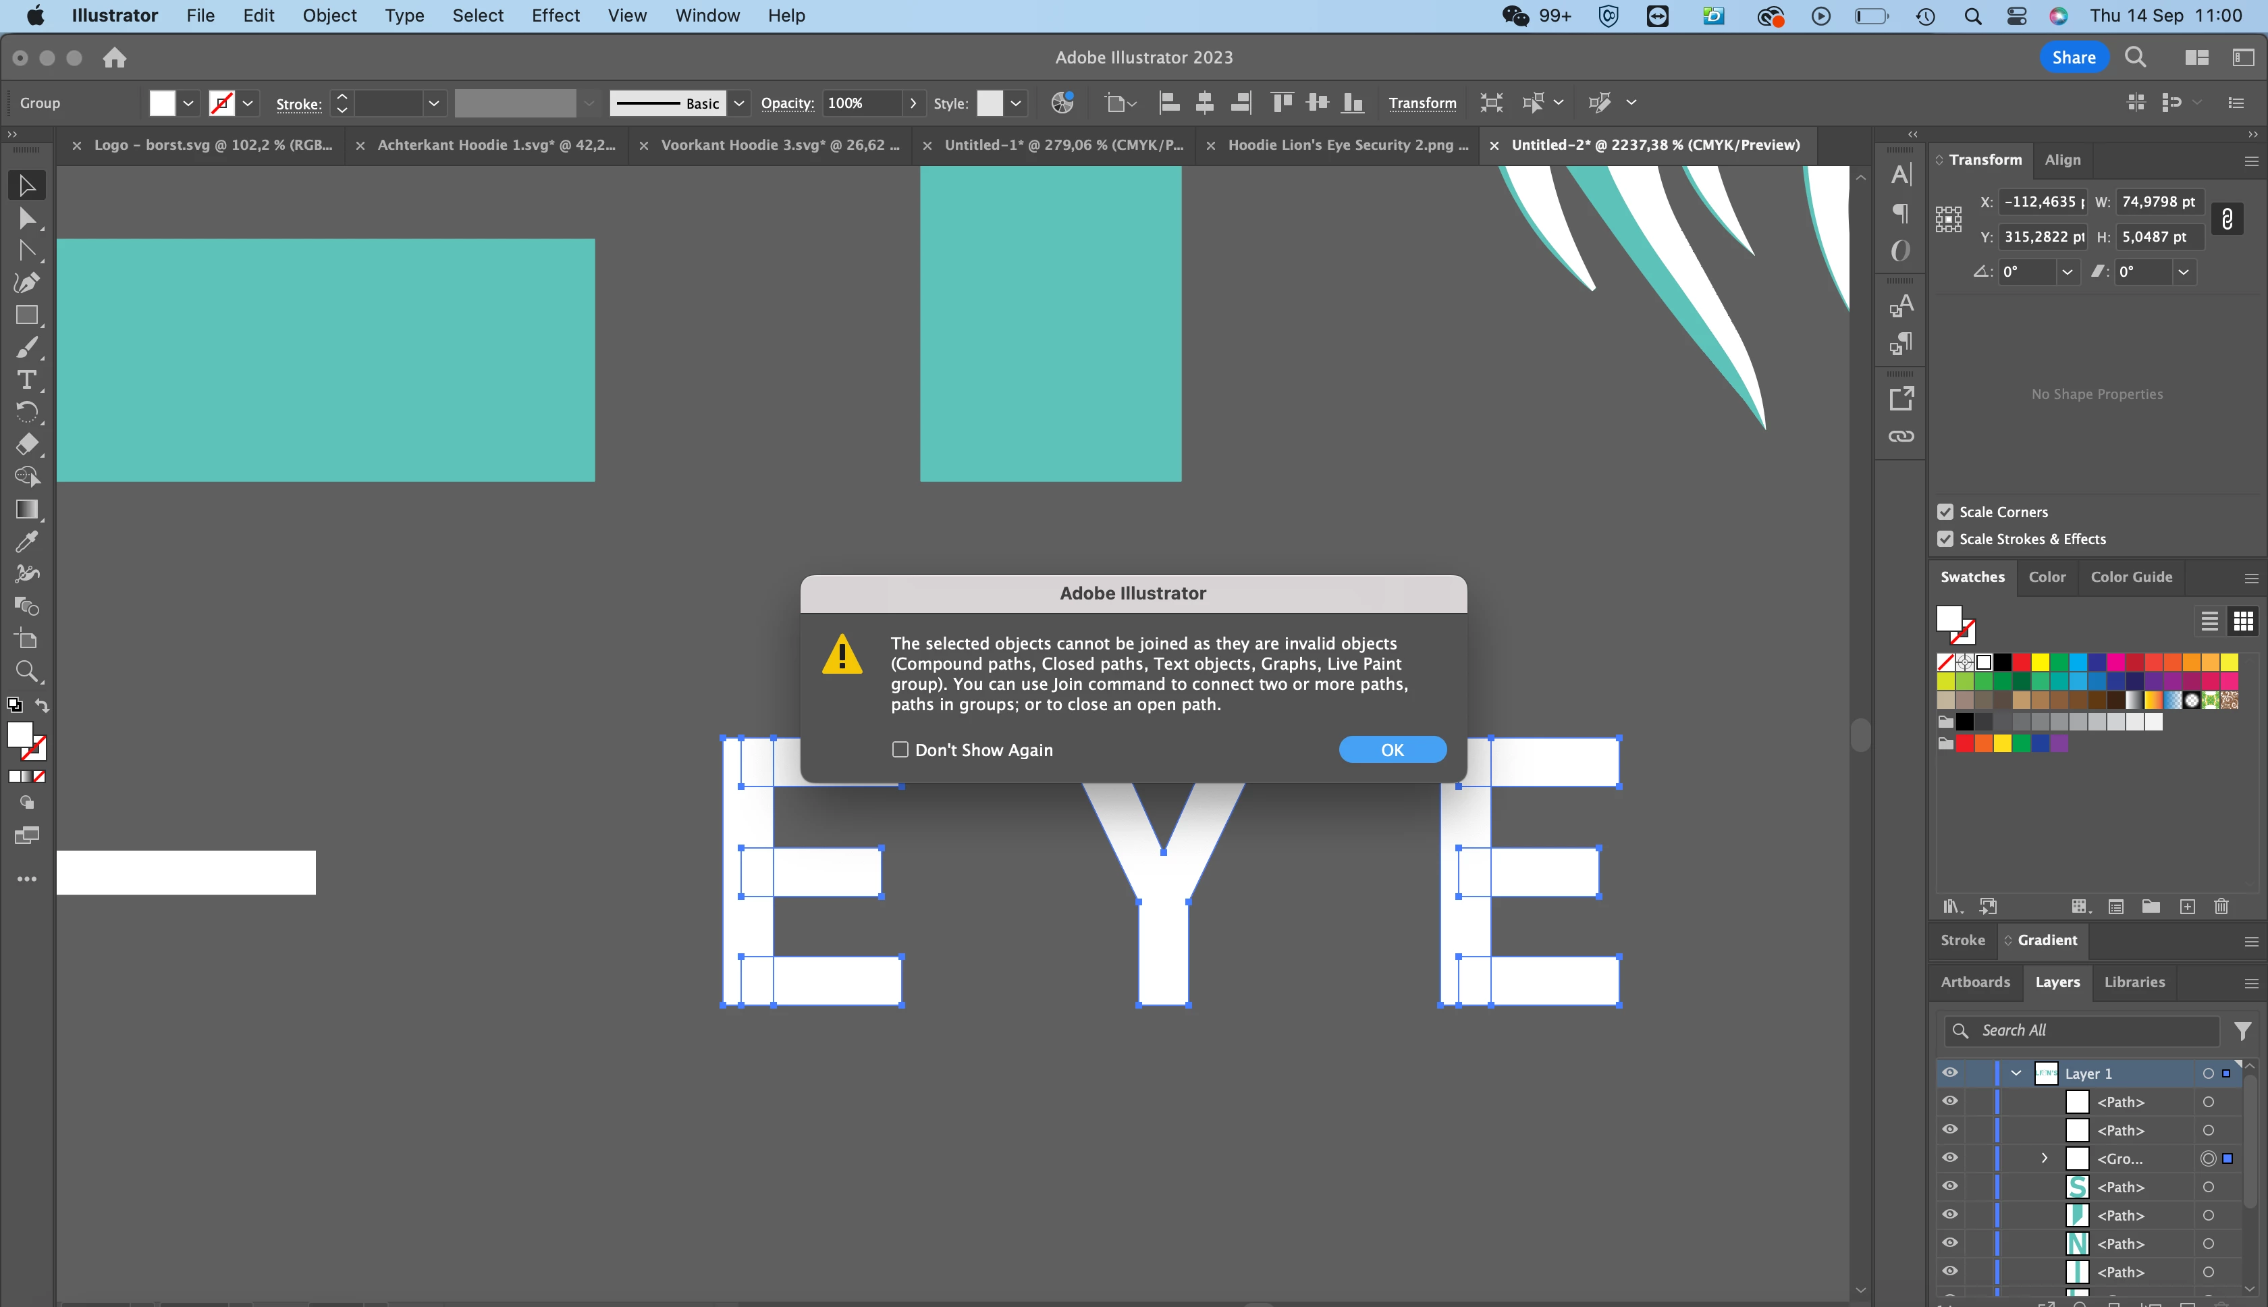Click the swatches panel trash icon

(2221, 907)
